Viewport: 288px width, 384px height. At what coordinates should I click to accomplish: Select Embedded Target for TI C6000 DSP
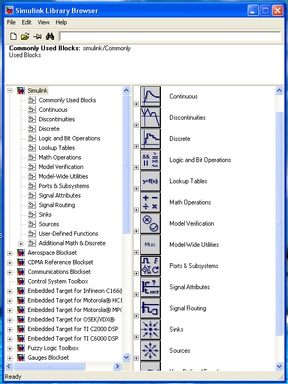tap(73, 338)
